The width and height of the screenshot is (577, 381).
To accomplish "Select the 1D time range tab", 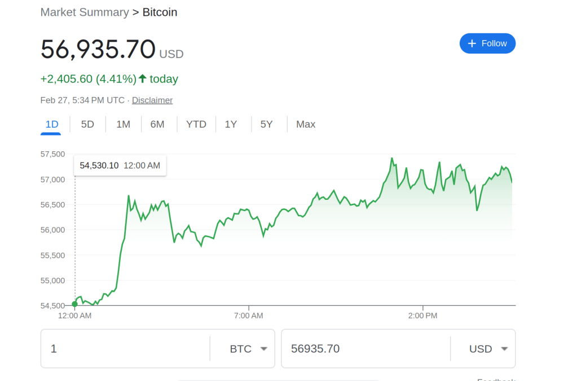I will point(51,124).
